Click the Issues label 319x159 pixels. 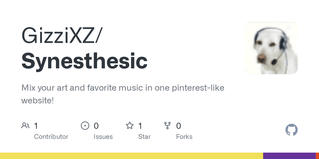(x=103, y=137)
